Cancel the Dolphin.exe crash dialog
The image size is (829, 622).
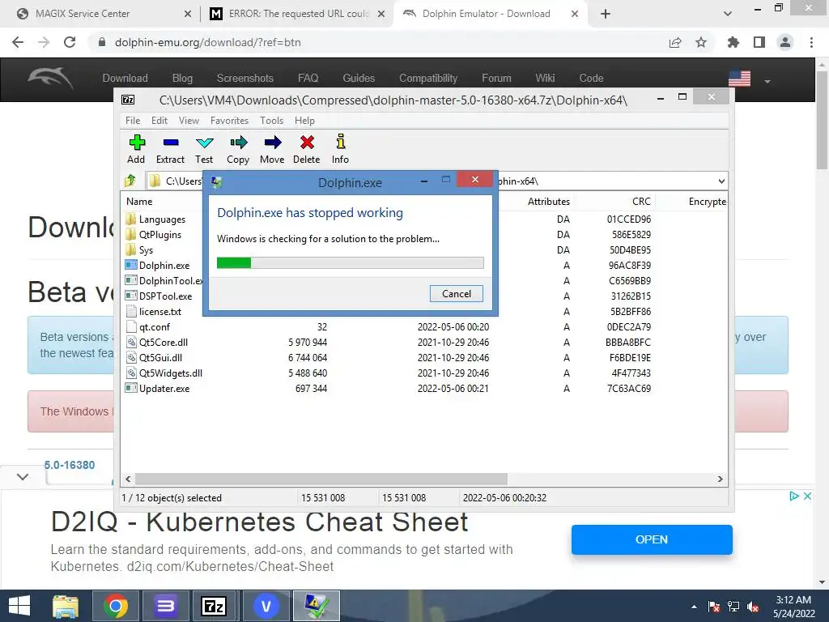tap(457, 293)
